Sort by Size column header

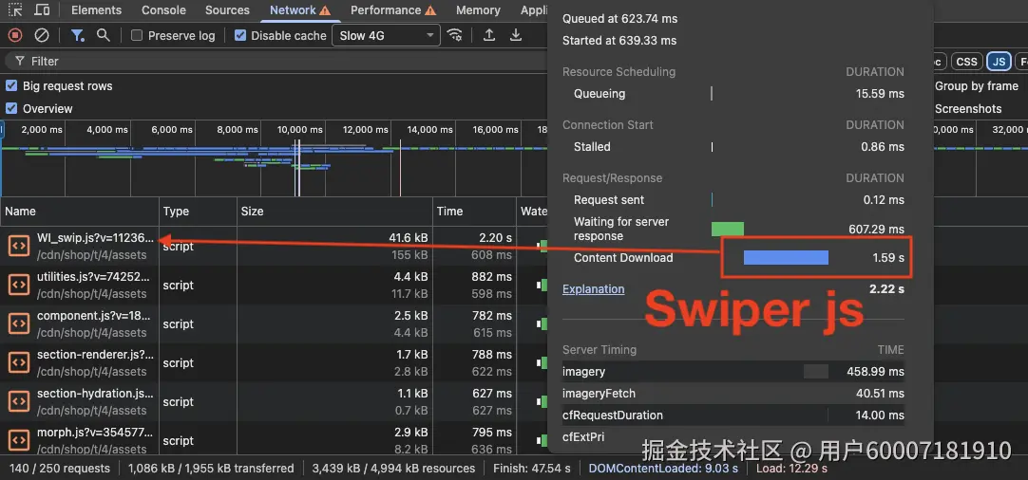click(335, 211)
